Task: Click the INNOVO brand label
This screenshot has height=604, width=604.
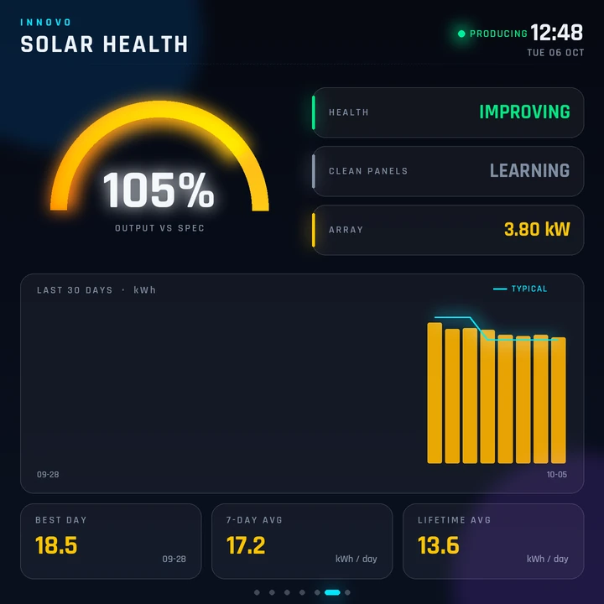Action: (x=46, y=23)
